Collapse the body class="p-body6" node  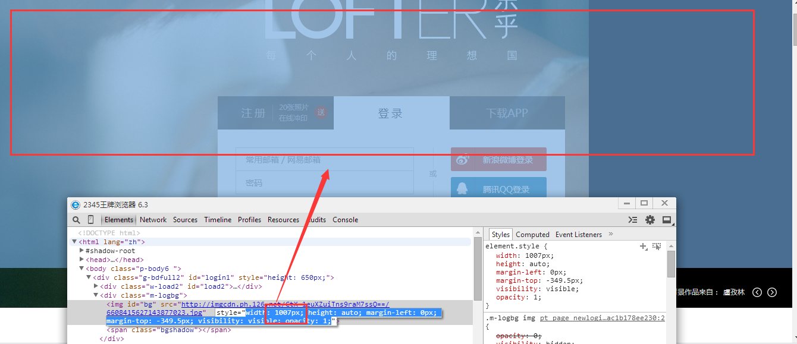(x=81, y=269)
